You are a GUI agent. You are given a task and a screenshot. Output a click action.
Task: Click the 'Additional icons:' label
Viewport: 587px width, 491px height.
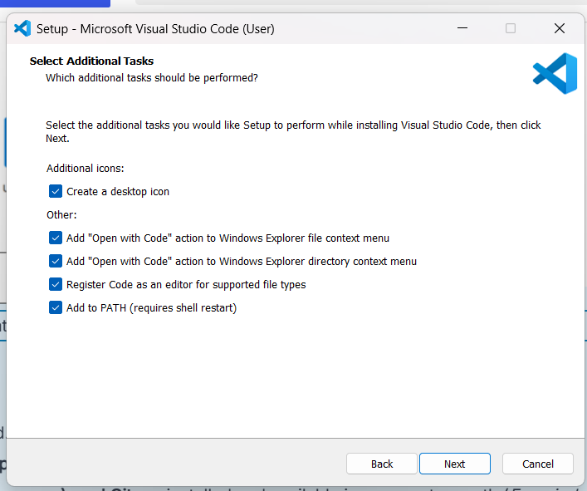coord(85,169)
